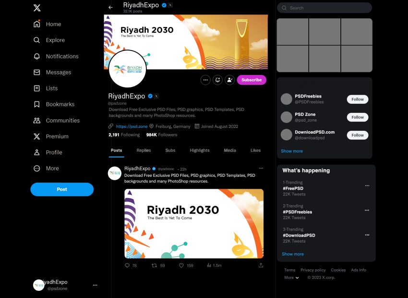Viewport: 408px width, 298px height.
Task: View post analytics bar chart icon
Action: pyautogui.click(x=209, y=265)
